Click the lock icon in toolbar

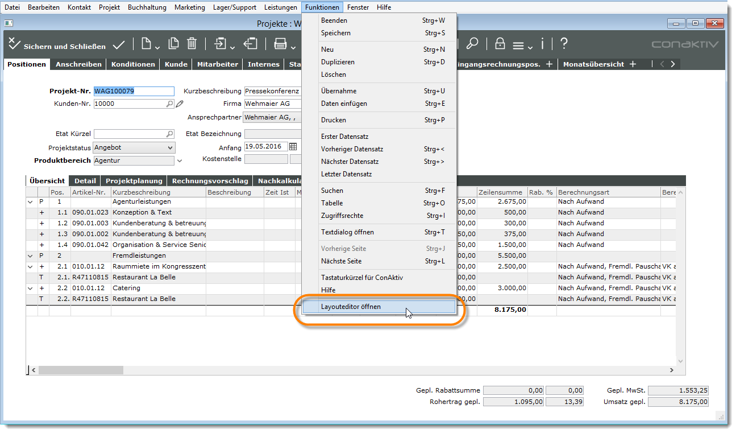pos(500,44)
